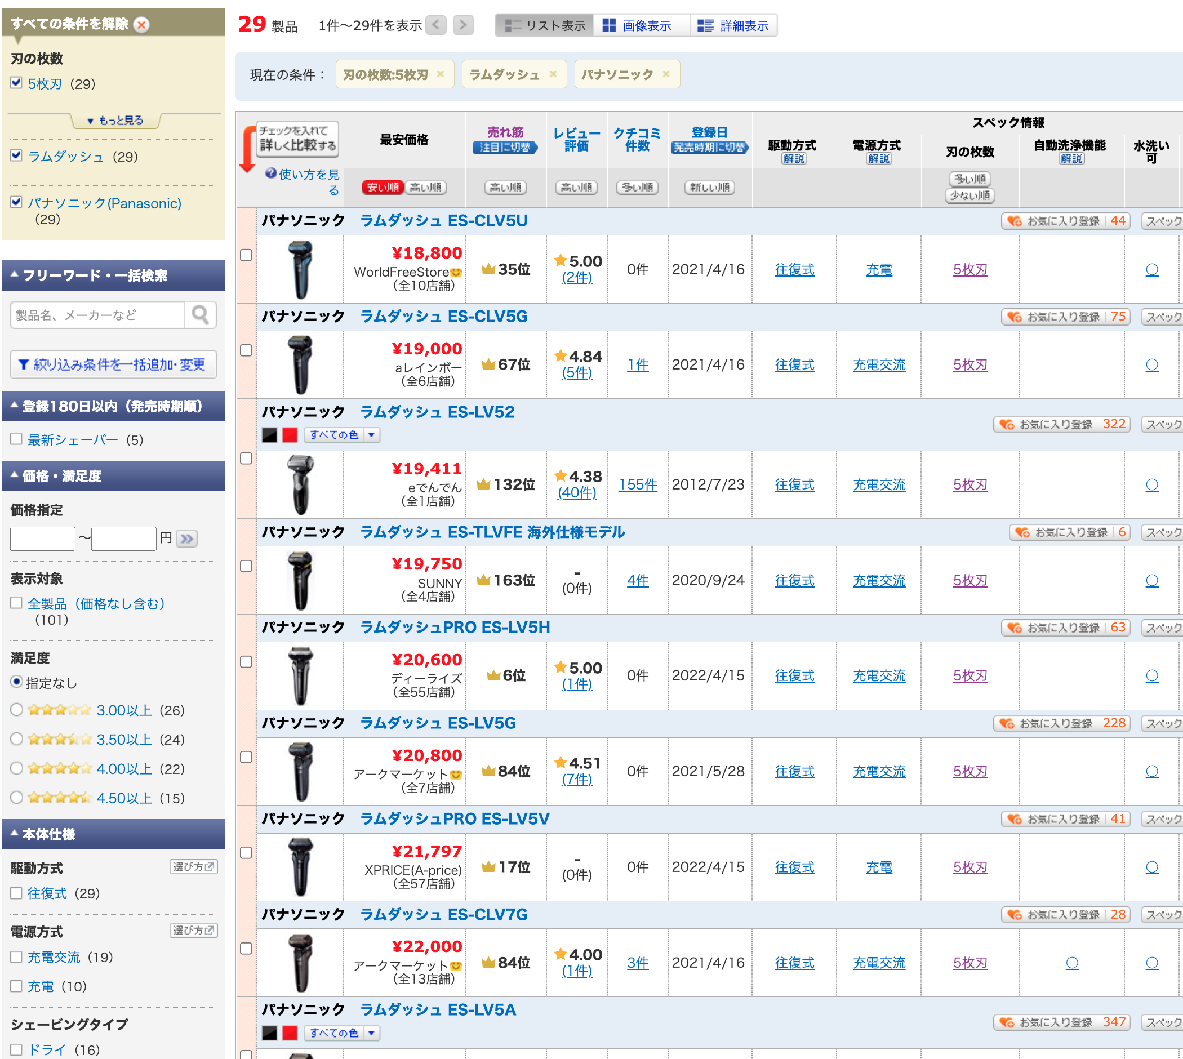Add ES-LV52 to favorites
Screen dimensions: 1183x1059
[x=1061, y=424]
